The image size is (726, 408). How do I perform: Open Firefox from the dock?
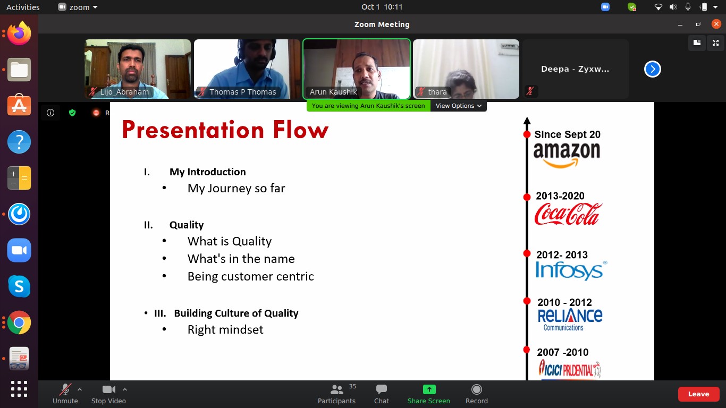(19, 34)
